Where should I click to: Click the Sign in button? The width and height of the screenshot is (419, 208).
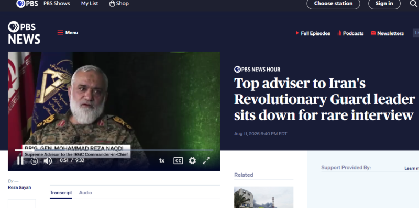384,4
